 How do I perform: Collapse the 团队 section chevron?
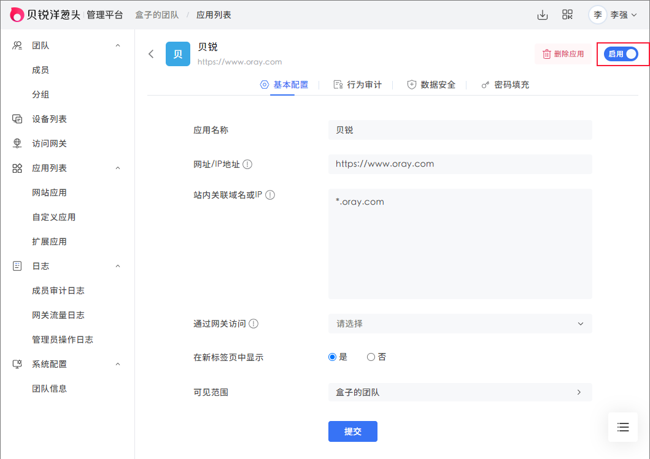pyautogui.click(x=118, y=45)
